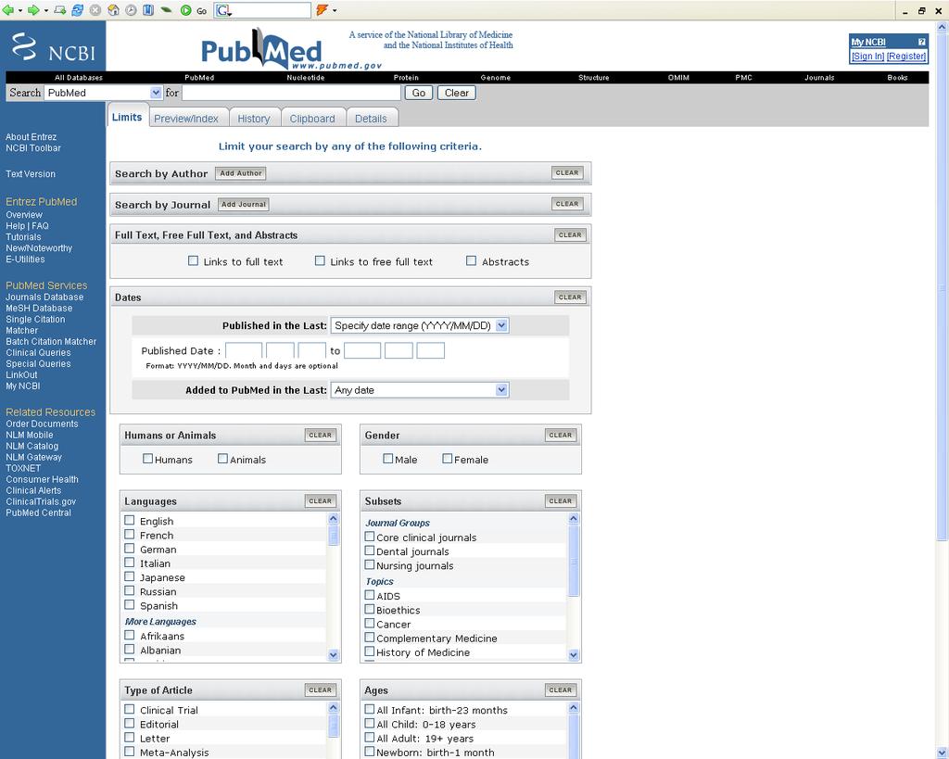The image size is (949, 759).
Task: Click the Add Journal button
Action: 244,205
